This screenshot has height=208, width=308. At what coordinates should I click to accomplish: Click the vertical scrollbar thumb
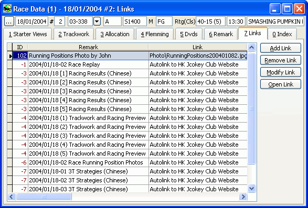click(x=251, y=108)
